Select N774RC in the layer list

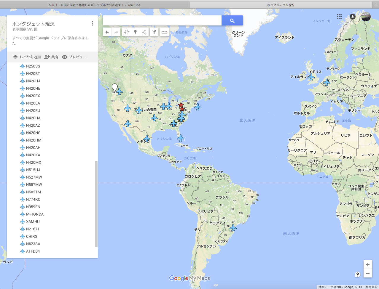point(33,199)
